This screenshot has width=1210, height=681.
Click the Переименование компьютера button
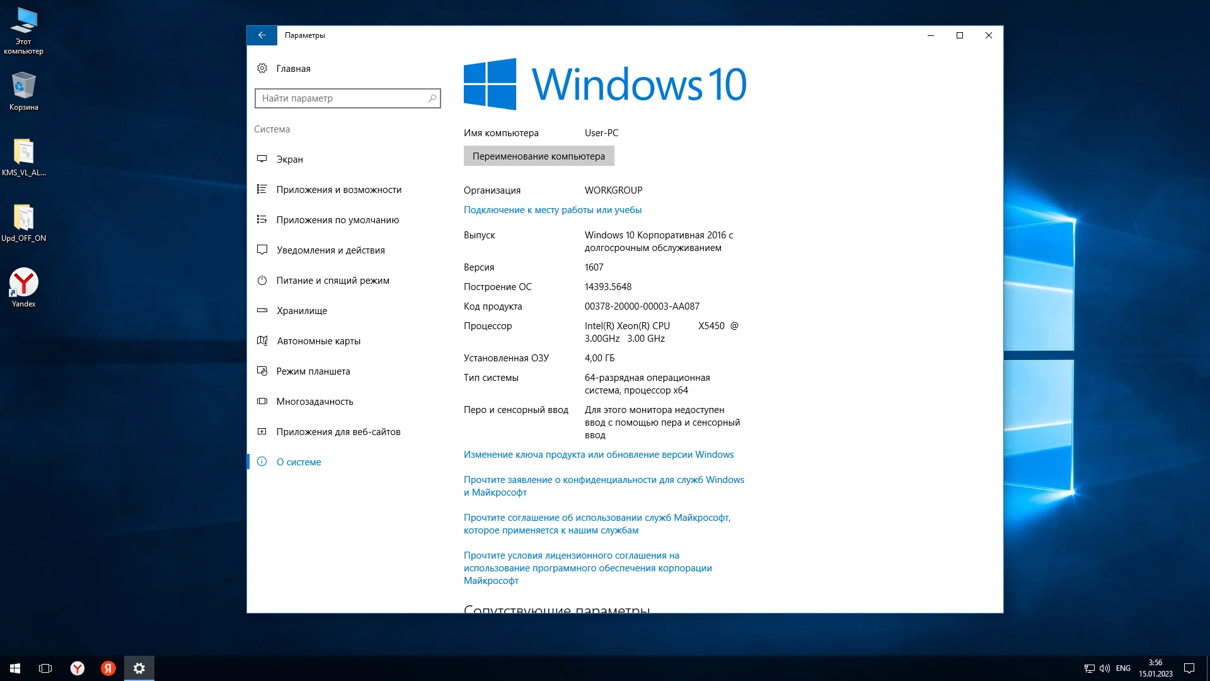538,156
